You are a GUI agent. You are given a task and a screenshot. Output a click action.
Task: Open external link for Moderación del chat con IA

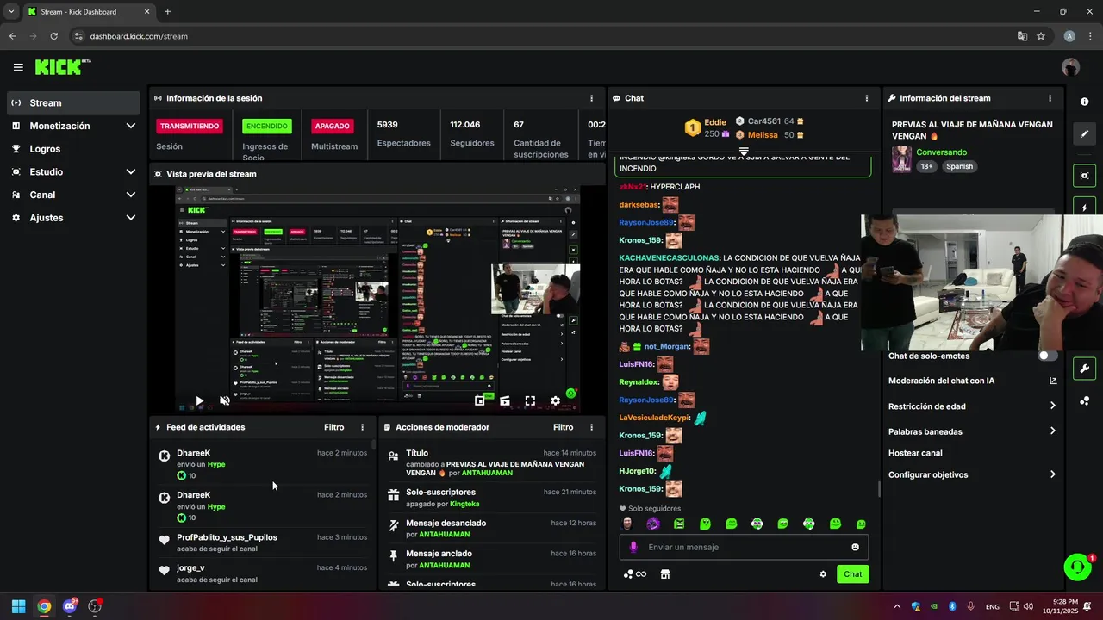tap(1053, 381)
